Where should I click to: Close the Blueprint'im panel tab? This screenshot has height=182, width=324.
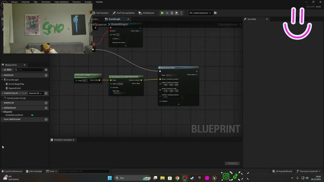(25, 65)
